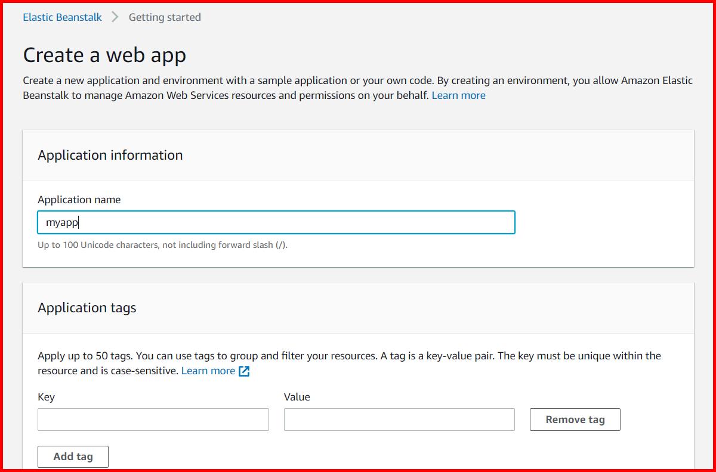Click inside the tag Value input box
This screenshot has height=472, width=716.
399,419
